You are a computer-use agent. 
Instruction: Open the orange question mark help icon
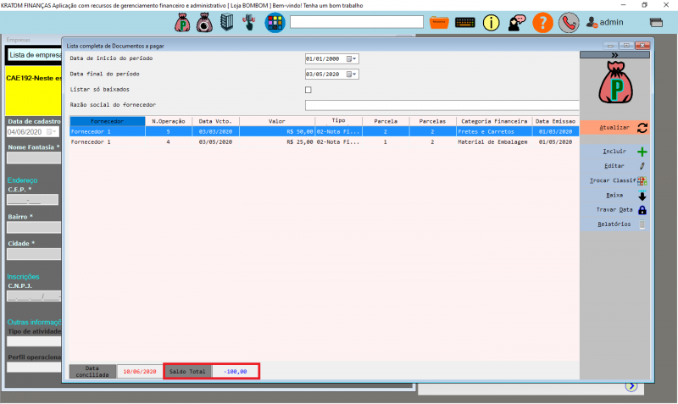(x=543, y=23)
